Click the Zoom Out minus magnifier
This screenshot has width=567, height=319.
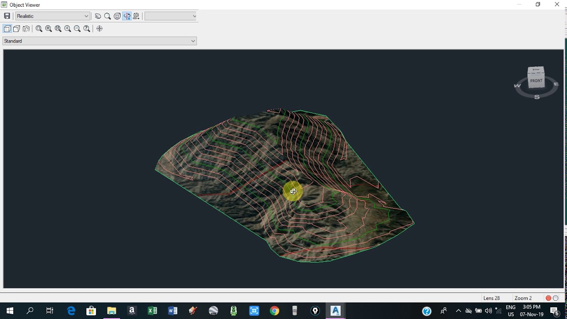click(77, 29)
